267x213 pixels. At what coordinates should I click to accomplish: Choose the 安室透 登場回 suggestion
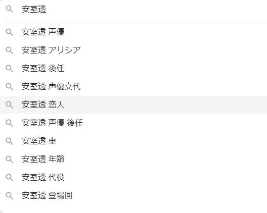(x=133, y=195)
